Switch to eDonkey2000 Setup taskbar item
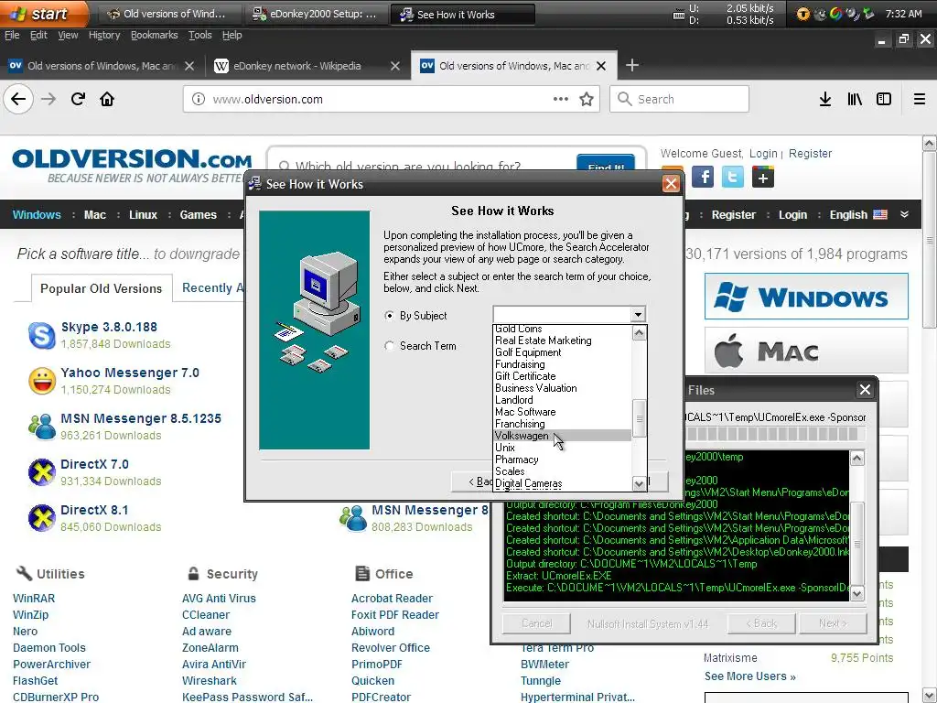Viewport: 937px width, 703px height. click(316, 15)
